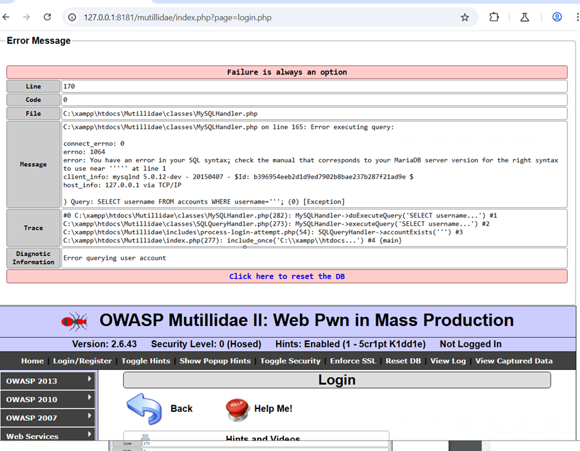Click Show Popup Hints in the menu
Image resolution: width=580 pixels, height=451 pixels.
click(x=215, y=361)
